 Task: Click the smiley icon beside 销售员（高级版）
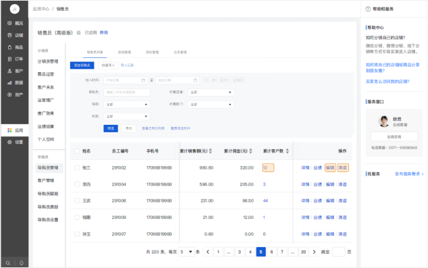tap(78, 33)
